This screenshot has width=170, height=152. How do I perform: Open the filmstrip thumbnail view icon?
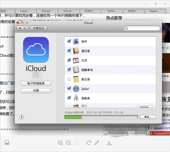coord(7,143)
